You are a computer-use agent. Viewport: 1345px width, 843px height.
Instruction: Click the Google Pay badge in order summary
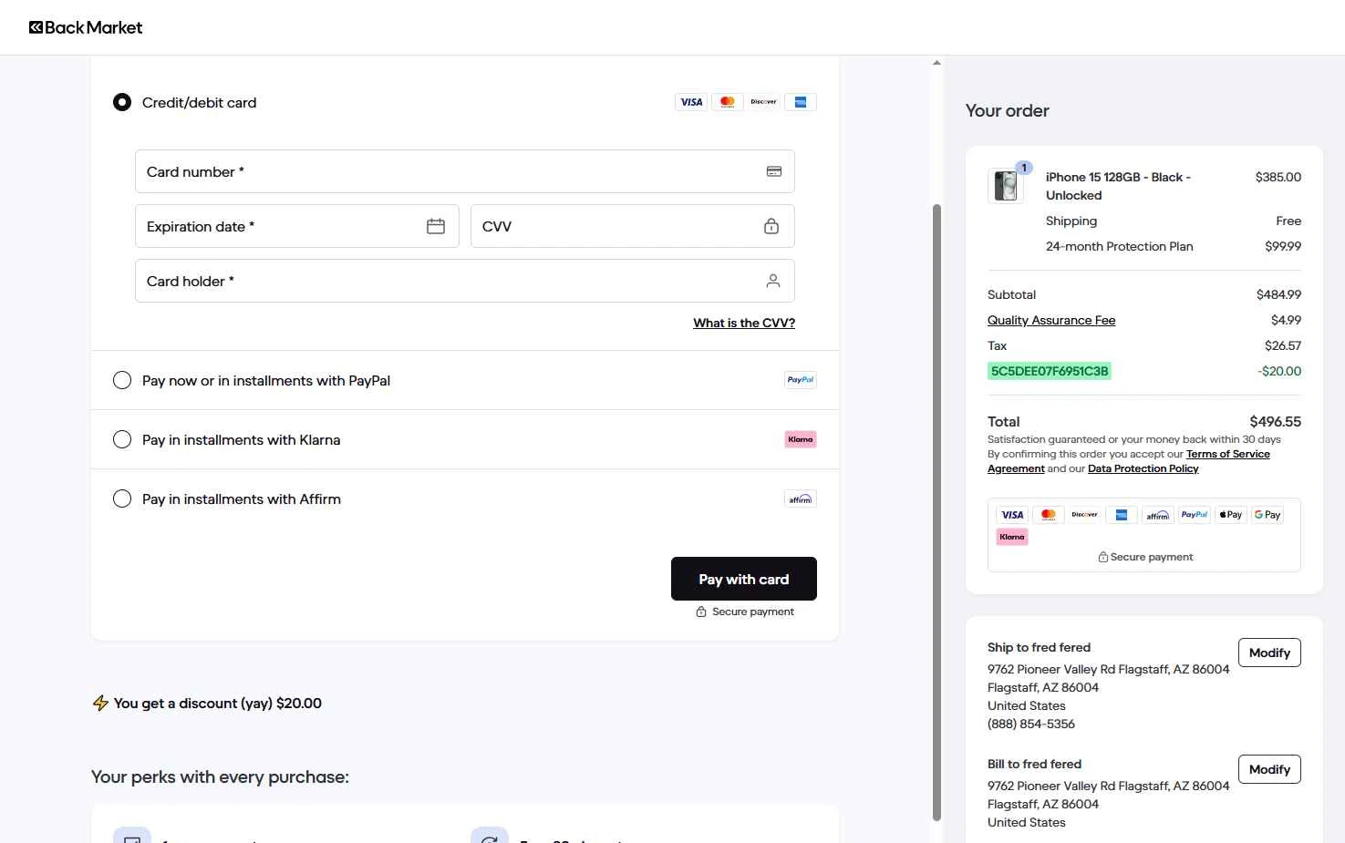[x=1267, y=515]
